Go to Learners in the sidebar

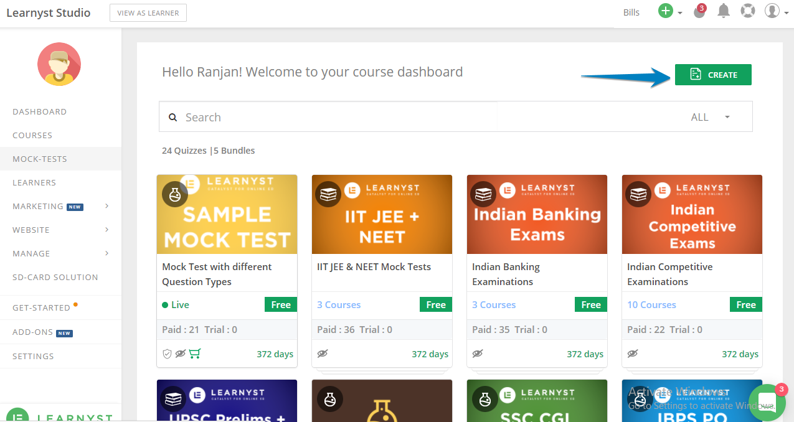[x=34, y=182]
